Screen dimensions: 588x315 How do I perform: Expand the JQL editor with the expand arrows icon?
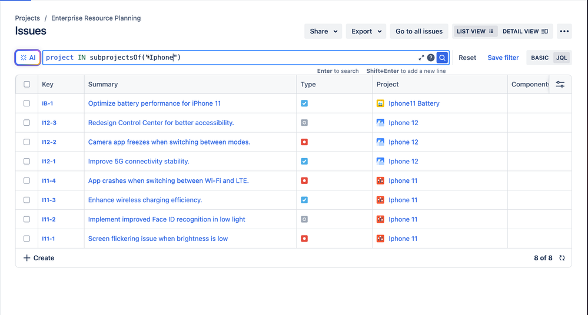coord(421,58)
